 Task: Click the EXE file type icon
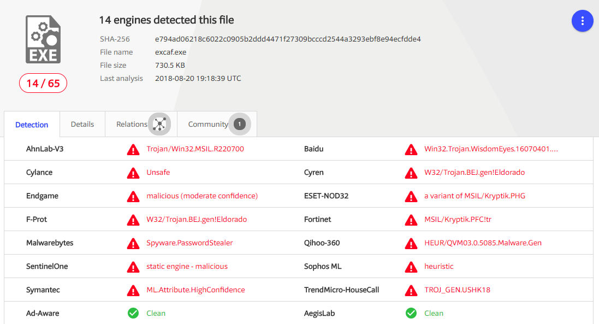[x=43, y=39]
